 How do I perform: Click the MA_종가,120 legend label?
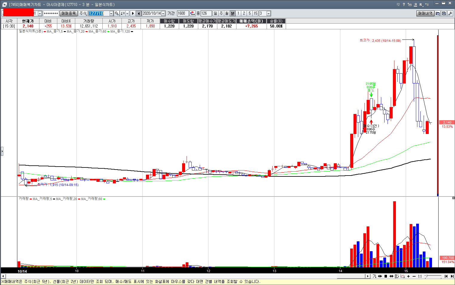point(120,31)
